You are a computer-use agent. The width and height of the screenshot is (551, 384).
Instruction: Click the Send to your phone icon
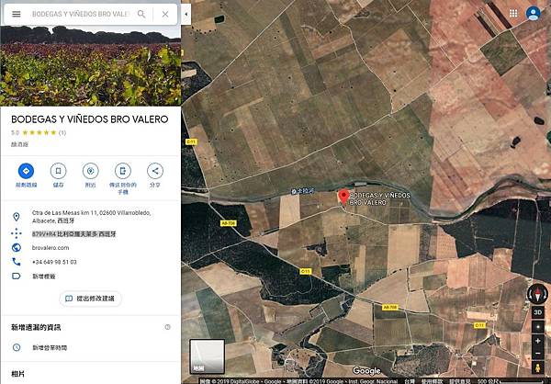pos(123,171)
